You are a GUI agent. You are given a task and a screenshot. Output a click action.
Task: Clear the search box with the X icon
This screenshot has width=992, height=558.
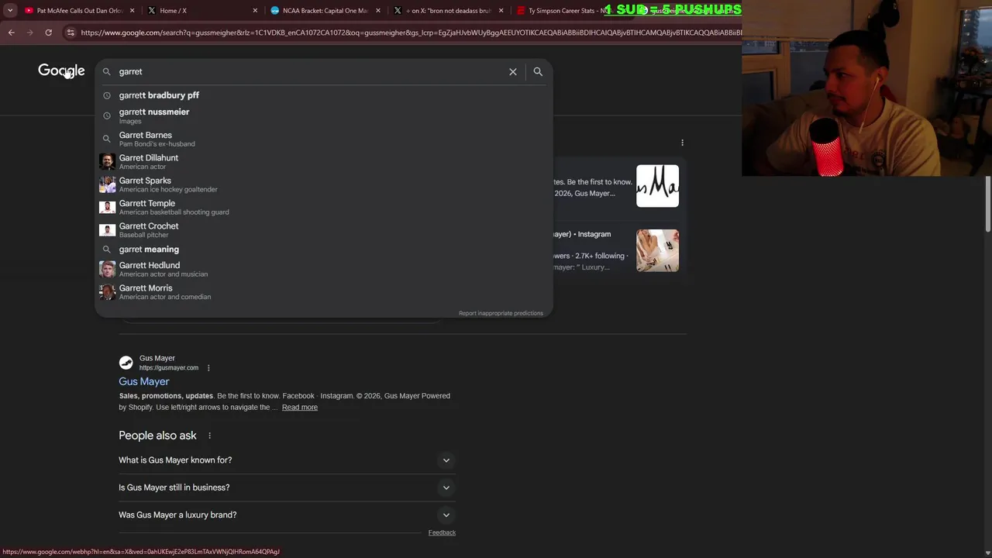tap(512, 71)
